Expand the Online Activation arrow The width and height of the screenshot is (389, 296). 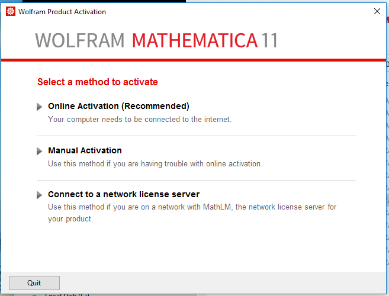39,107
